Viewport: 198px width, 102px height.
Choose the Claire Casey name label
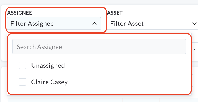click(x=49, y=82)
